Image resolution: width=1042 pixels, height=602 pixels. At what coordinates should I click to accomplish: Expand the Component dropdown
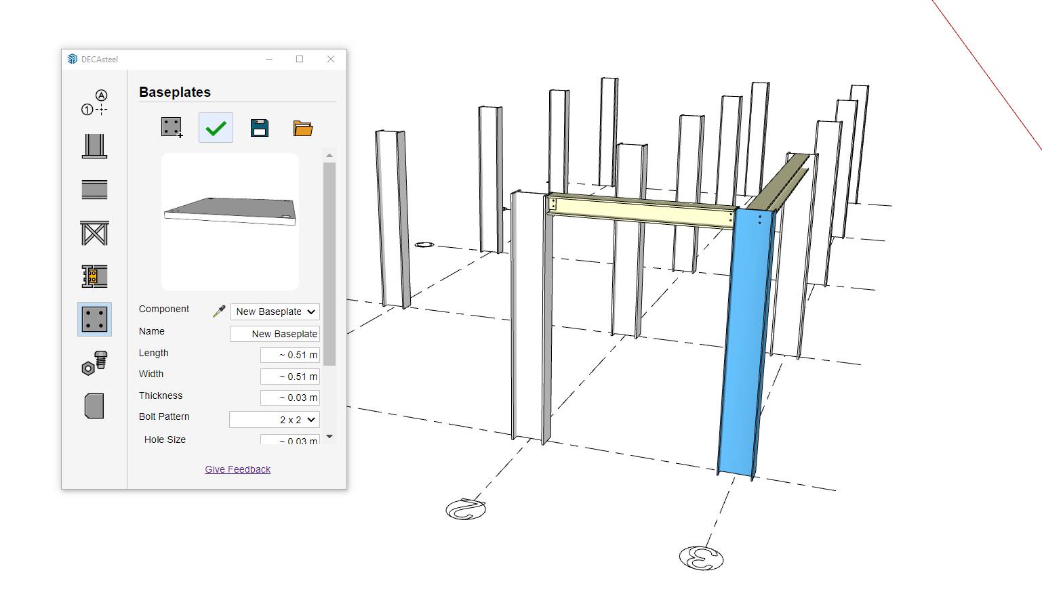pyautogui.click(x=275, y=311)
